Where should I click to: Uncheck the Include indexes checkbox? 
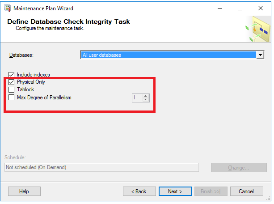pyautogui.click(x=12, y=75)
